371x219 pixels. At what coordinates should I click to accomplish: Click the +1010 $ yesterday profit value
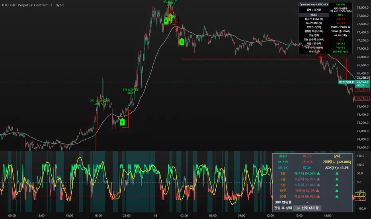340,48
